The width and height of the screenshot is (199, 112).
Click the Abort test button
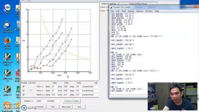pos(66,107)
